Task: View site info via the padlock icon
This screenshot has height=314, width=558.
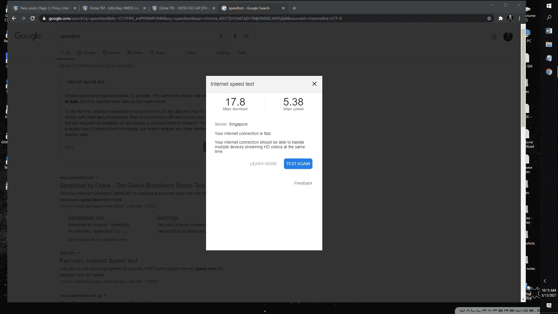Action: click(44, 18)
